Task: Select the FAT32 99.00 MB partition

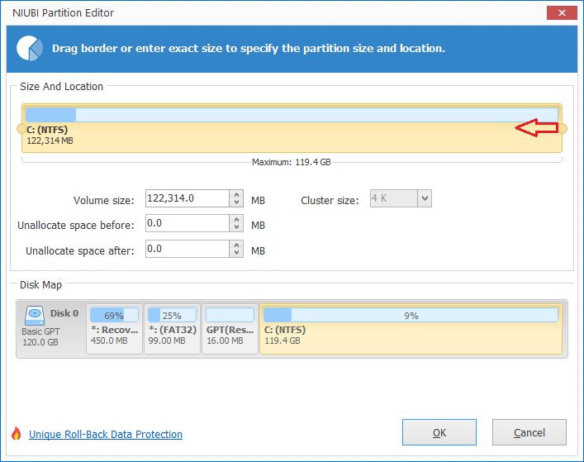Action: 172,329
